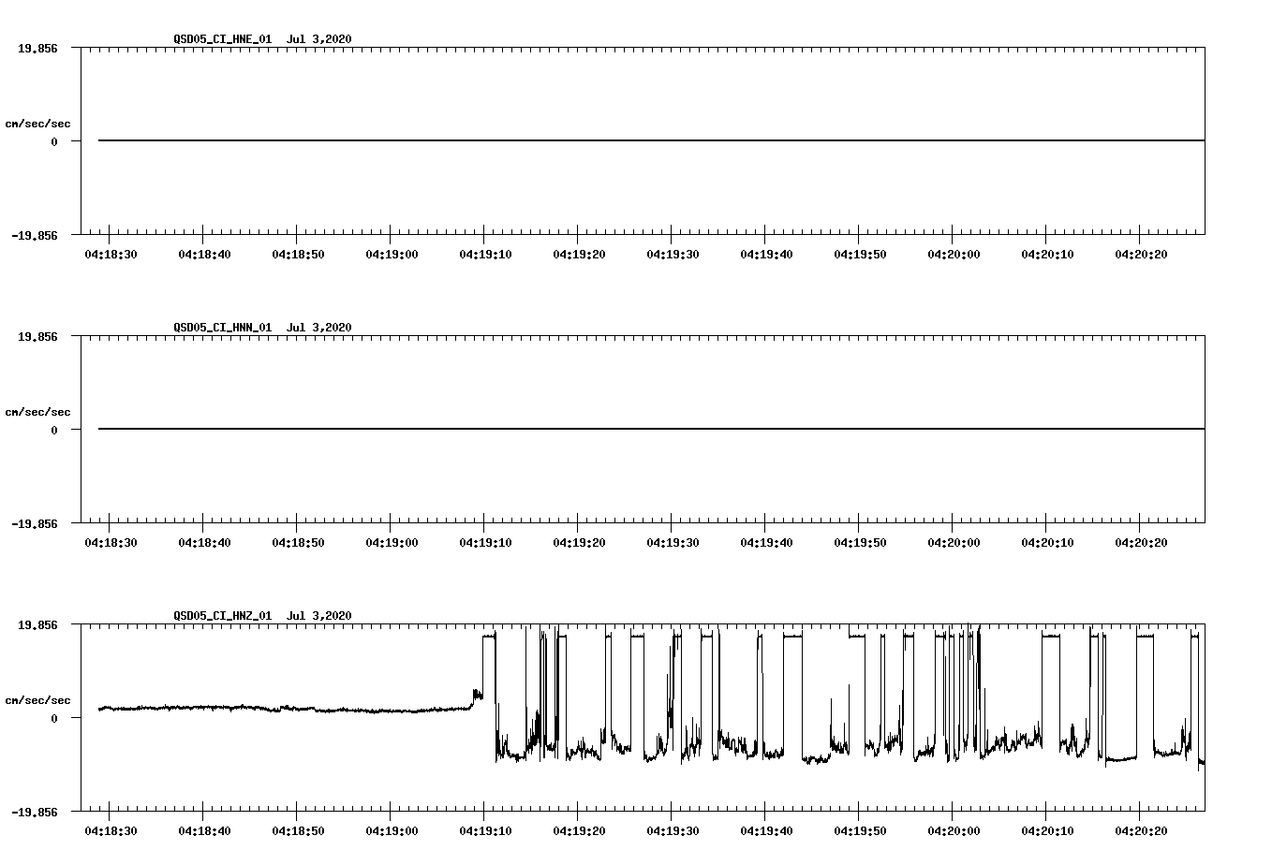The image size is (1272, 865).
Task: Click the 04:18:40 time label under HNZ plot
Action: pos(204,831)
